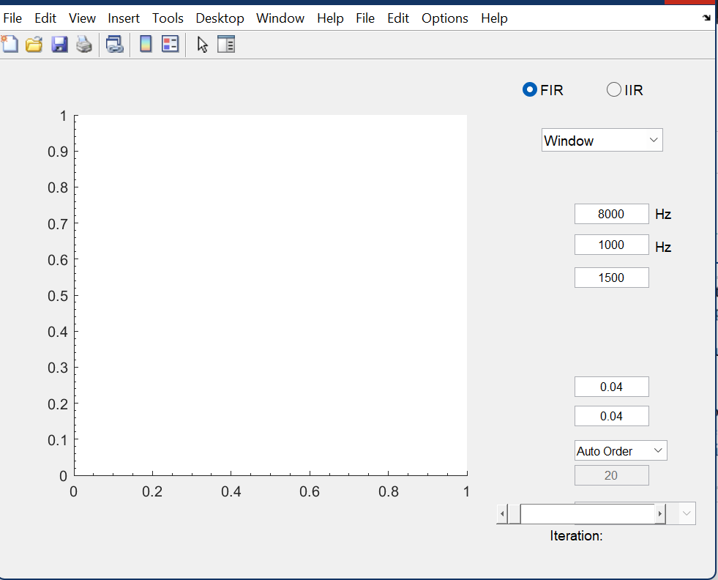Insert a legend using the toolbar icon
Screen dimensions: 718x580
pos(171,44)
